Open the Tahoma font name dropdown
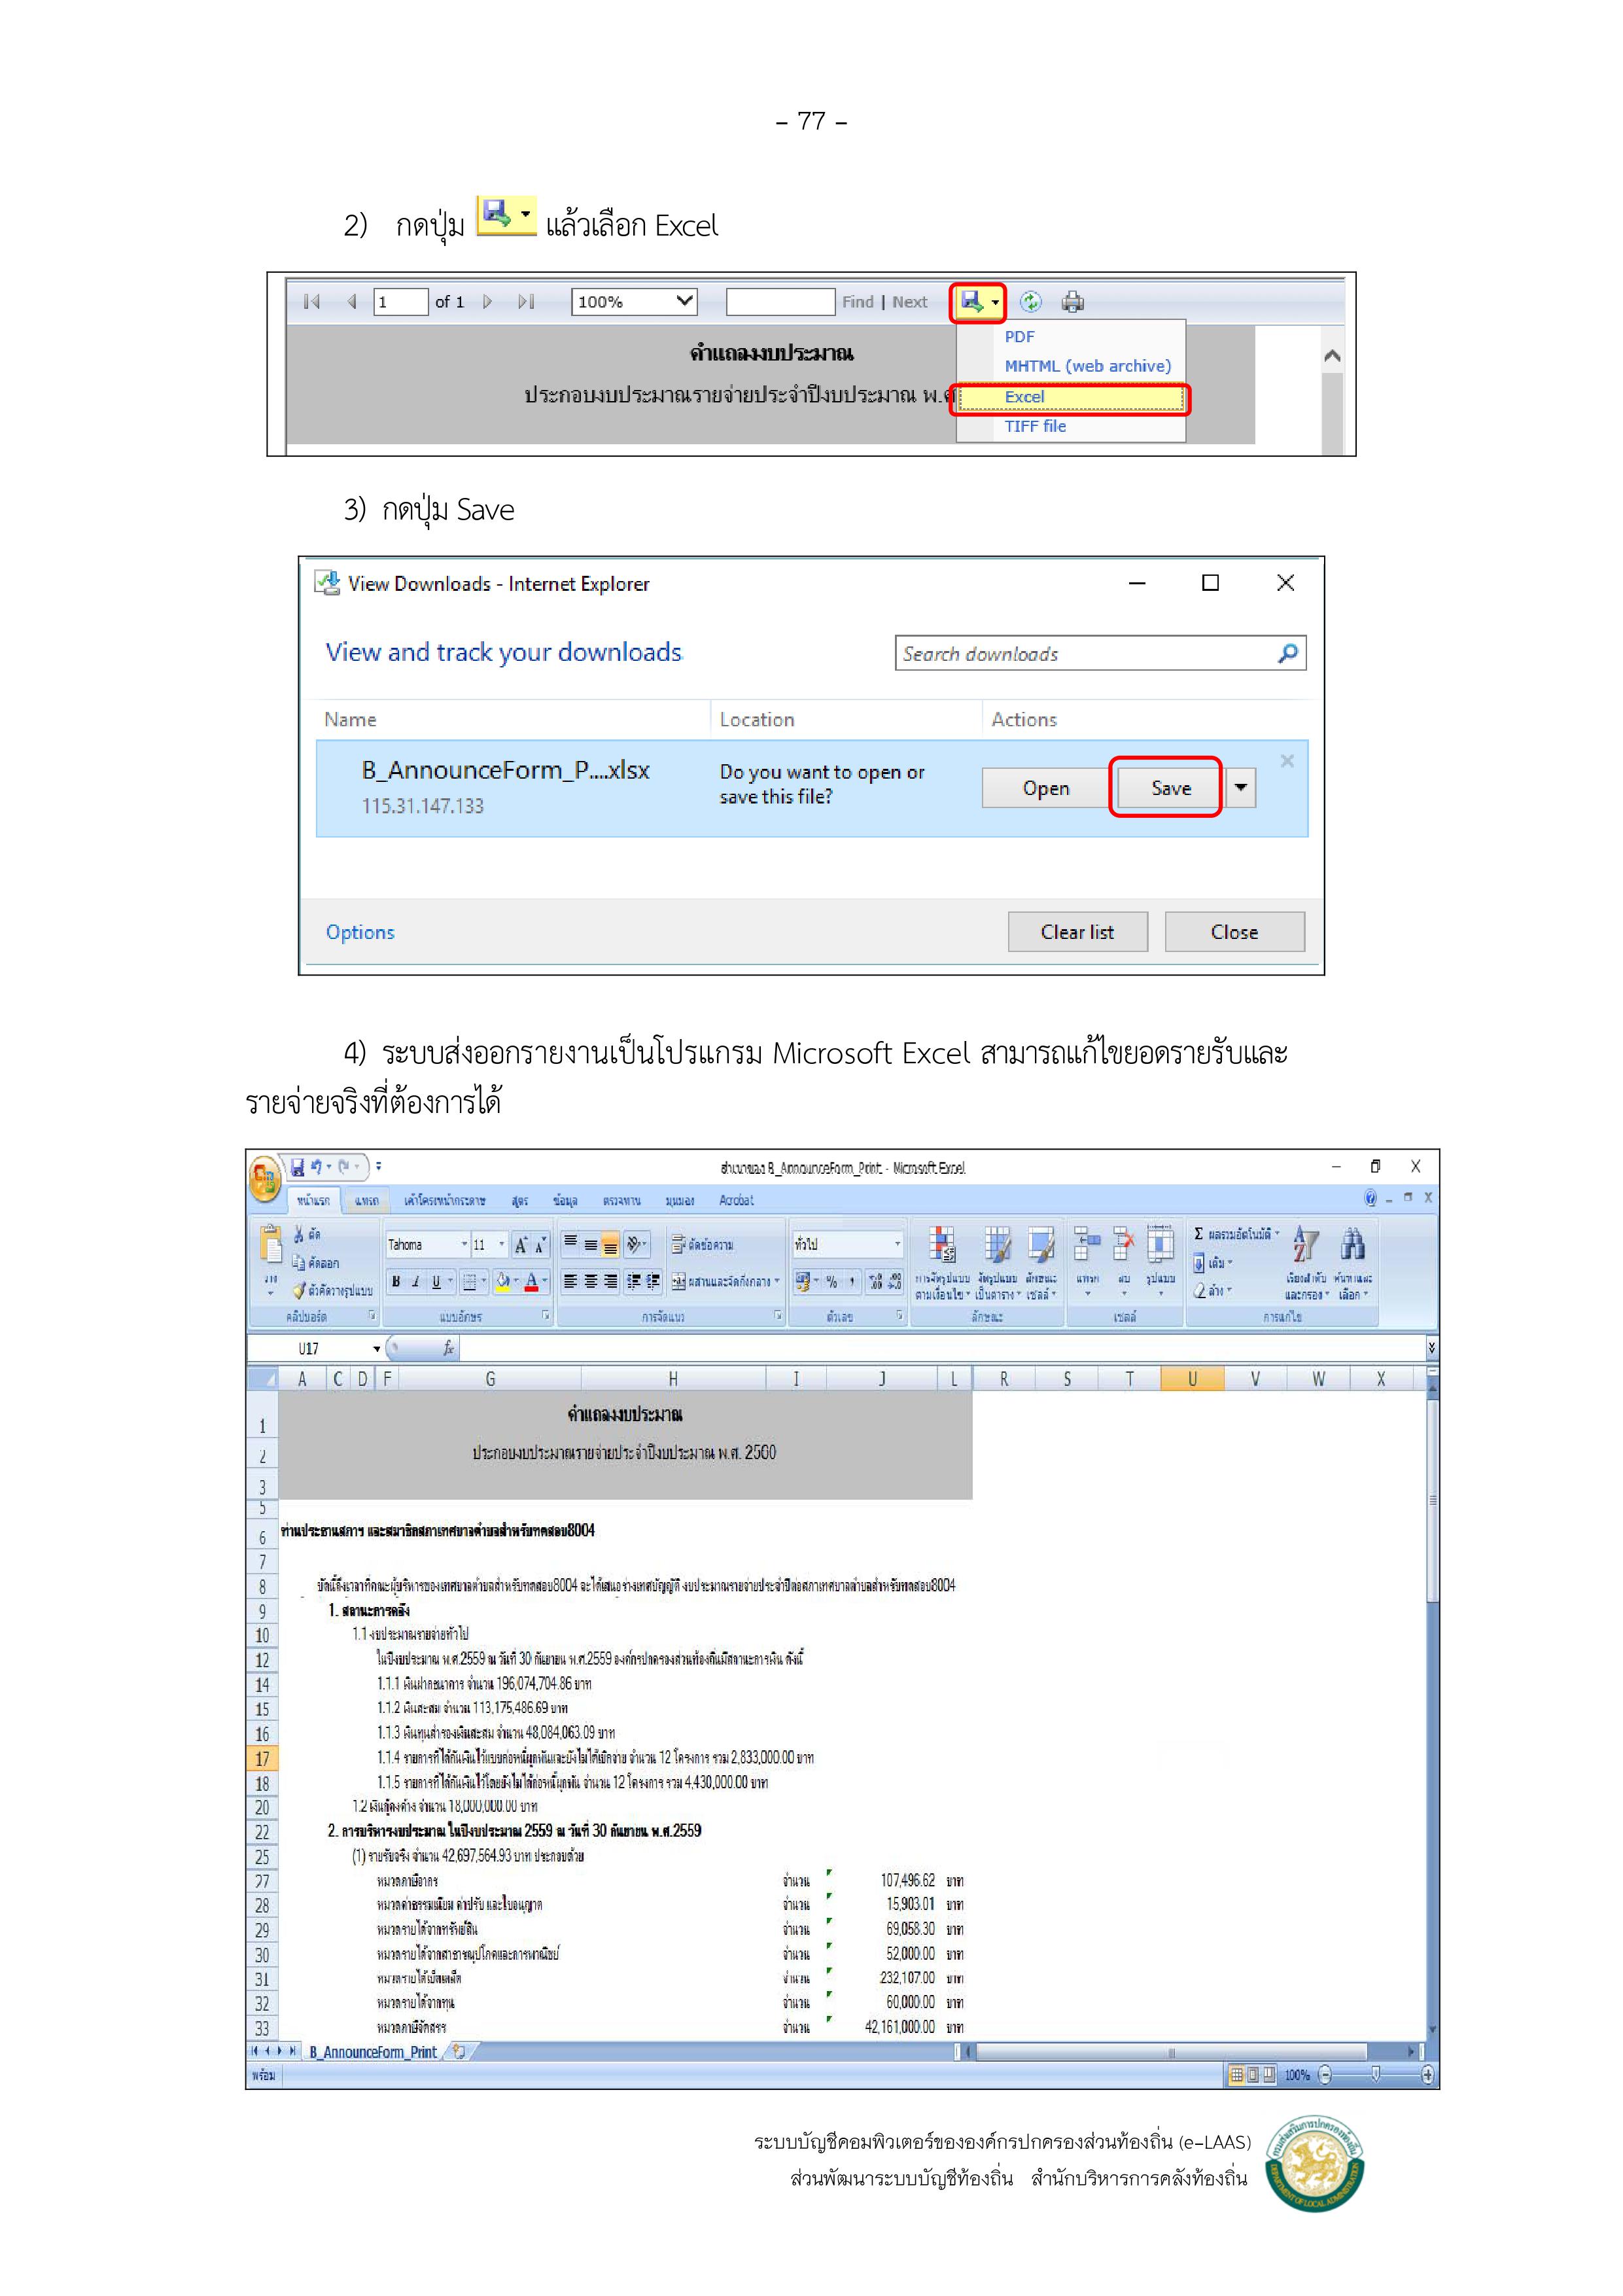 click(x=464, y=1245)
